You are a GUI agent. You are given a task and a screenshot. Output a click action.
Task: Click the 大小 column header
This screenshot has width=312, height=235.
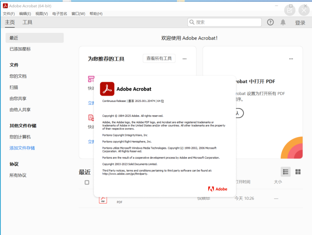[x=278, y=182]
